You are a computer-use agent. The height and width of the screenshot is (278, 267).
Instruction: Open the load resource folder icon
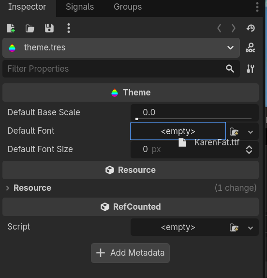point(30,29)
